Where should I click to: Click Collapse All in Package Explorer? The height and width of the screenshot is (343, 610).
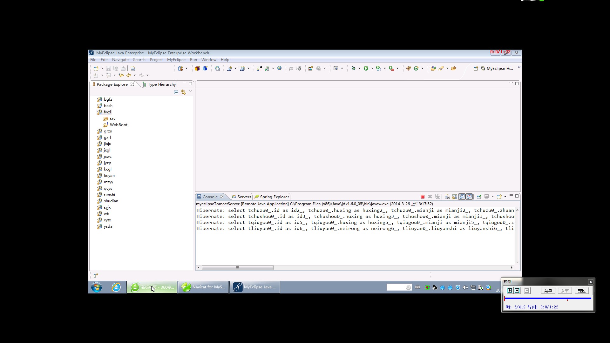[x=176, y=92]
